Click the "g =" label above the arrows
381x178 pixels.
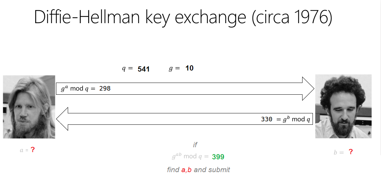174,68
